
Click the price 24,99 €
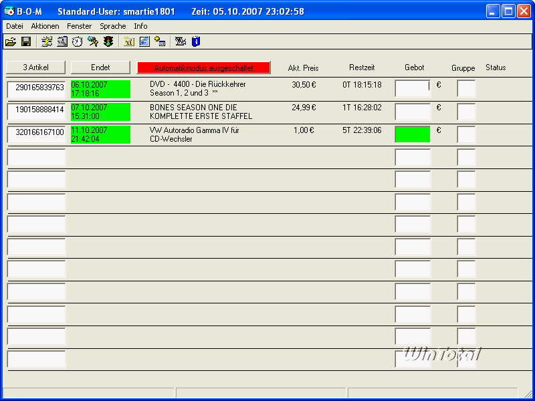304,108
